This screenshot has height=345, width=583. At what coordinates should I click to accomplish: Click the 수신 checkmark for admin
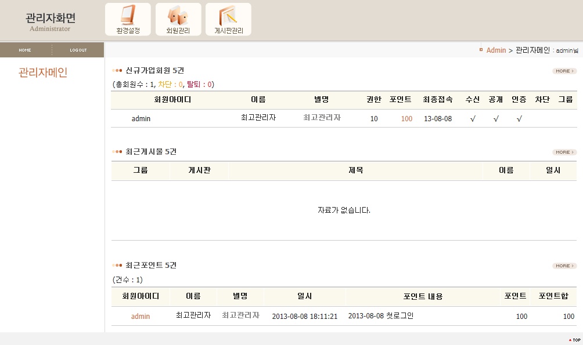(473, 118)
